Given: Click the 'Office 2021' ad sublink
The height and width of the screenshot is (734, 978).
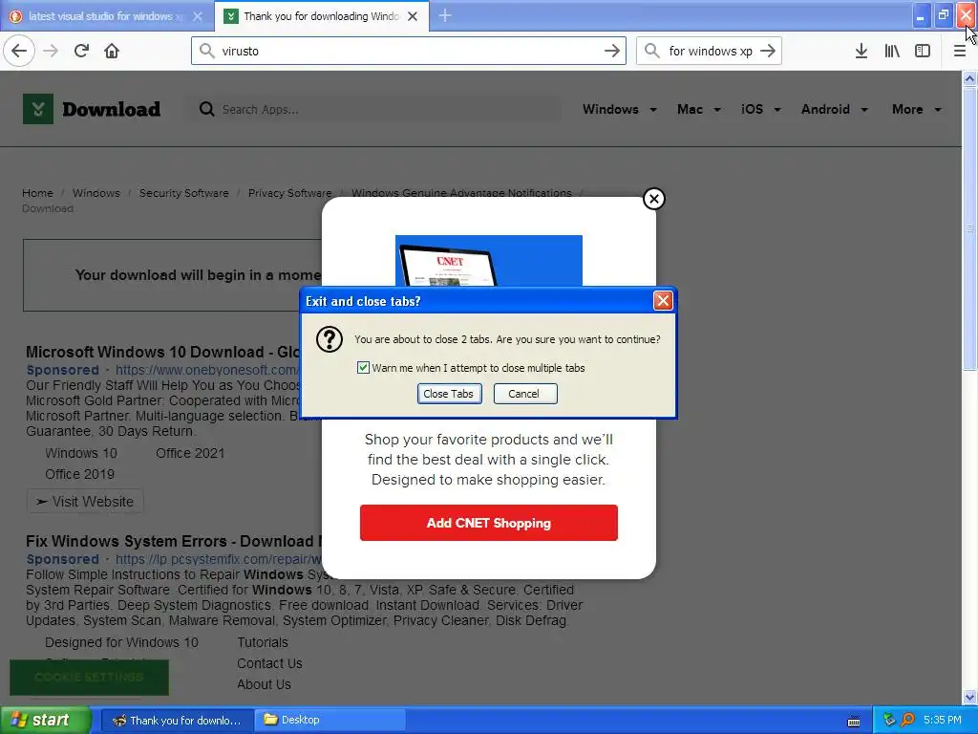Looking at the screenshot, I should (190, 453).
